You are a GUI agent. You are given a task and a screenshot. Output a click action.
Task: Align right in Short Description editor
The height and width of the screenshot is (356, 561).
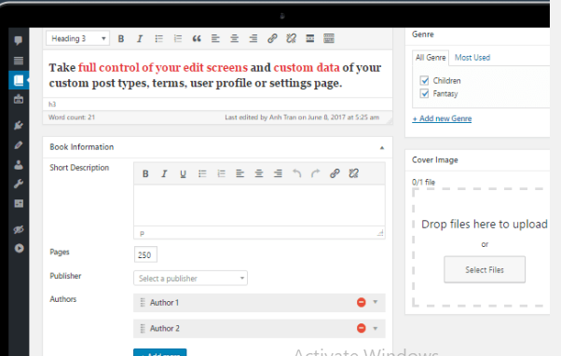coord(278,174)
